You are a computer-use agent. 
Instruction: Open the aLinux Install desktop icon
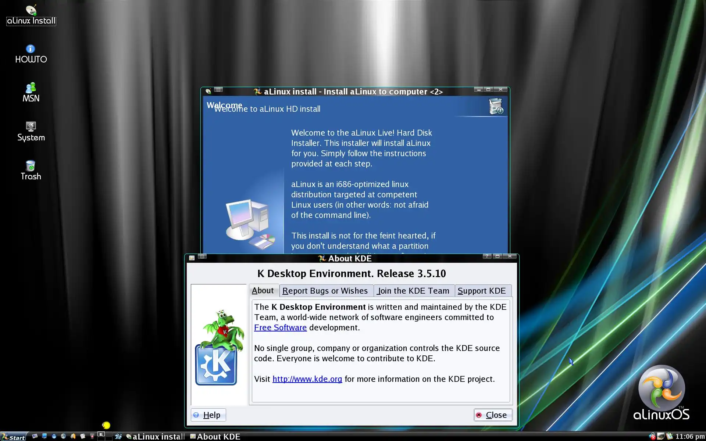(31, 15)
